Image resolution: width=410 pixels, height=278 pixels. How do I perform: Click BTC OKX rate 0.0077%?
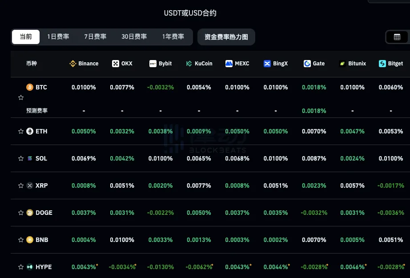point(122,87)
